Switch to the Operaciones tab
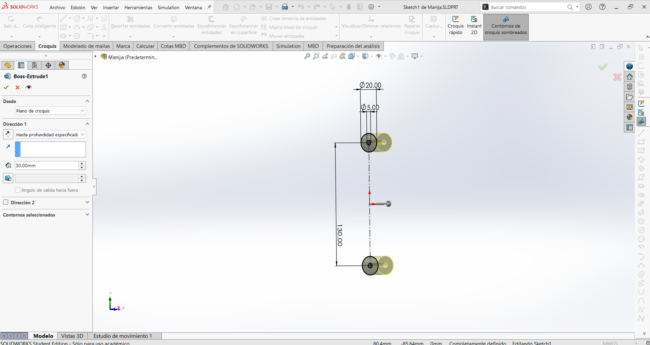The image size is (650, 345). (18, 46)
